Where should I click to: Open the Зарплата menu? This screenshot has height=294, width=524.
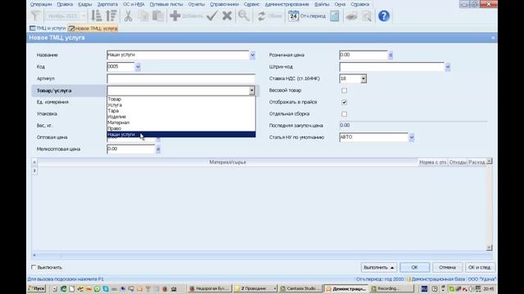tap(107, 4)
